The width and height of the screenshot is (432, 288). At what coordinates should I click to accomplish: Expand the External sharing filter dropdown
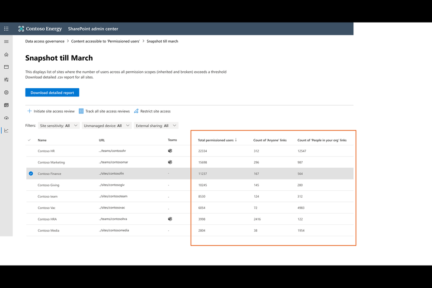156,126
